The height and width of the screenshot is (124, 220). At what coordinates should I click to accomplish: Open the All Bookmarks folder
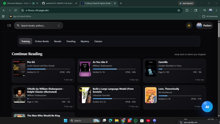[x=210, y=16]
